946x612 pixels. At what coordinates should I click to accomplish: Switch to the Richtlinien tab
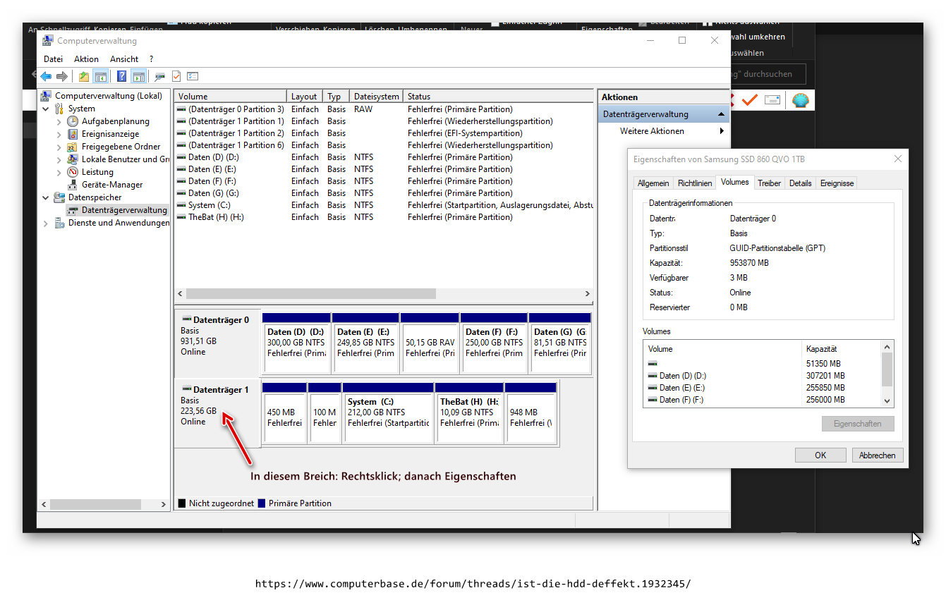click(695, 183)
